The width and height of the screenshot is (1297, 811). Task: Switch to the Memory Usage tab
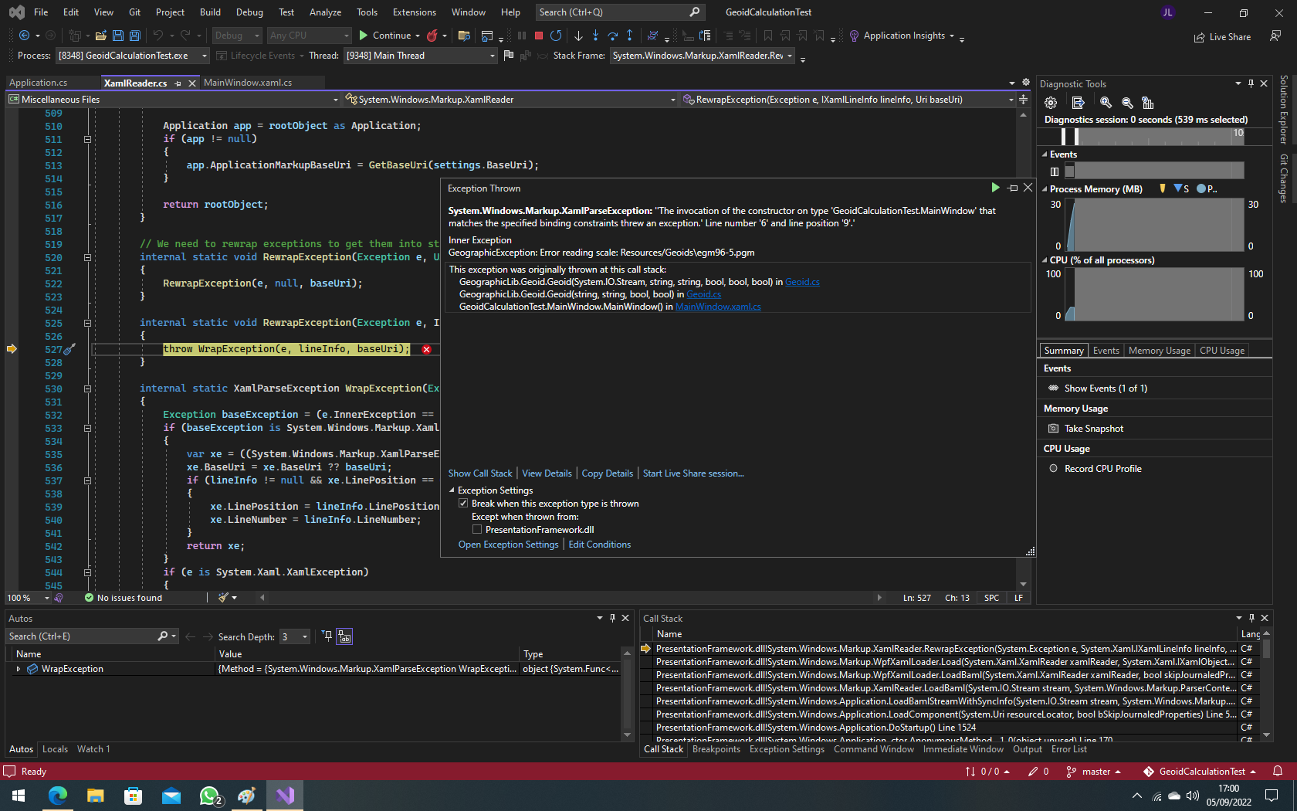(x=1159, y=351)
